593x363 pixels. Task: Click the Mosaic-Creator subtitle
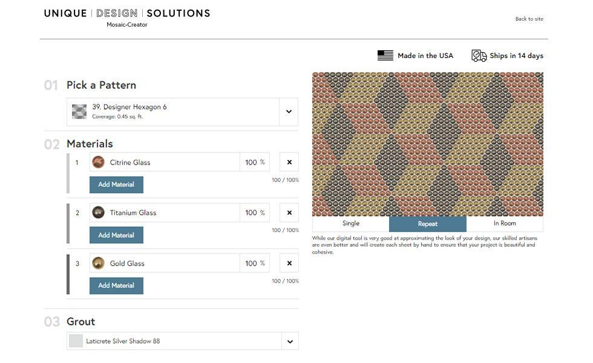click(x=127, y=25)
